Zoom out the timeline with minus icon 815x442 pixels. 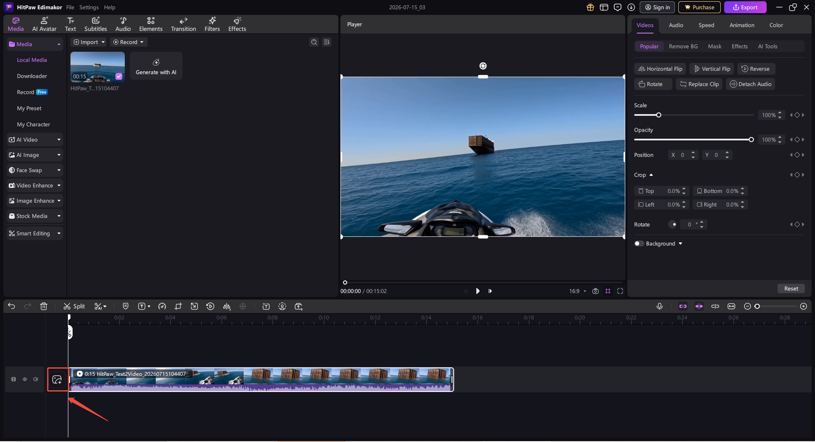[x=748, y=306]
